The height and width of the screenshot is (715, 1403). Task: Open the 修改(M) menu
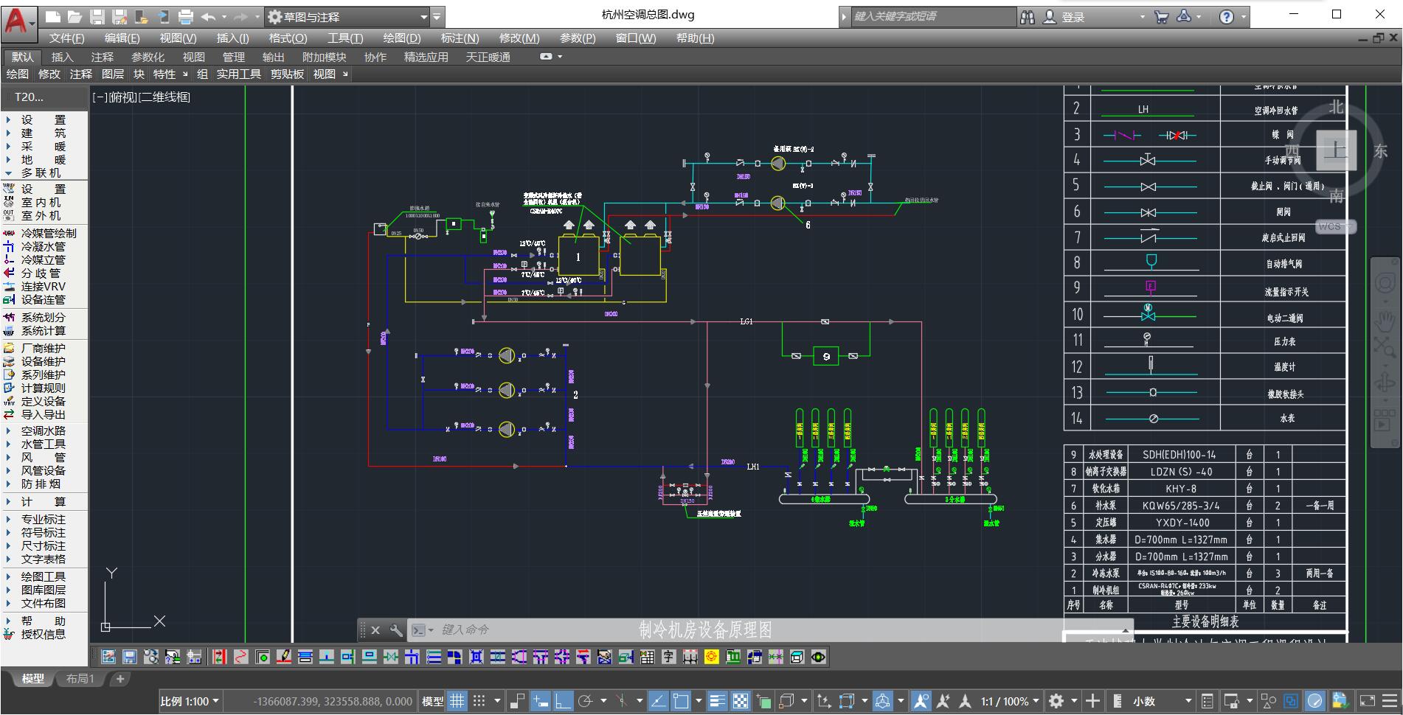point(519,38)
